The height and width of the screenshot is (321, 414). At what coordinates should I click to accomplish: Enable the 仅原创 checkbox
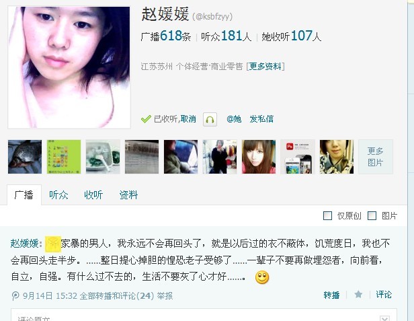pos(328,216)
